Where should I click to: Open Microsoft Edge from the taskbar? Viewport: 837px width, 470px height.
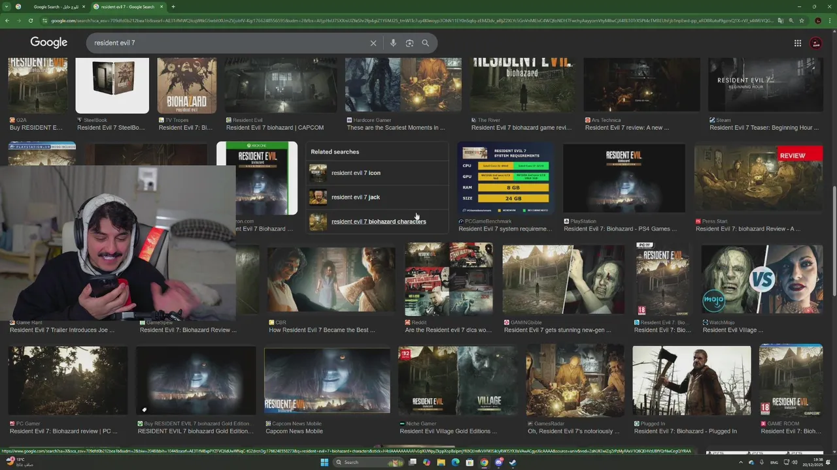coord(456,462)
